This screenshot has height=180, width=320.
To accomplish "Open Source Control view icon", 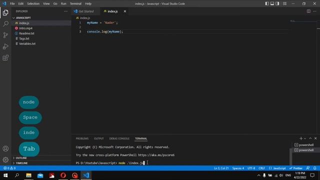I will pos(5,35).
